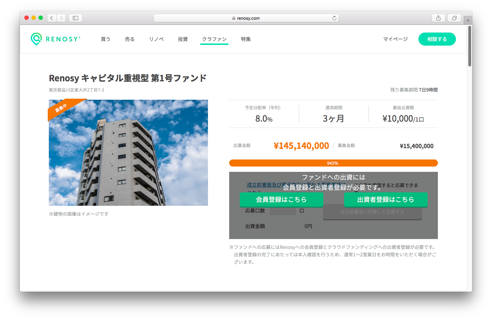Click the fund title Renosy キャピタル重視型 第1号ファンド
This screenshot has width=492, height=320.
[128, 78]
